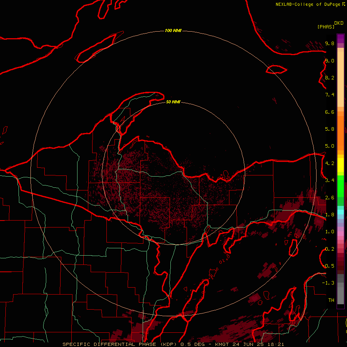Image resolution: width=347 pixels, height=347 pixels.
Task: Select the -1.3 scale label
Action: click(x=328, y=283)
